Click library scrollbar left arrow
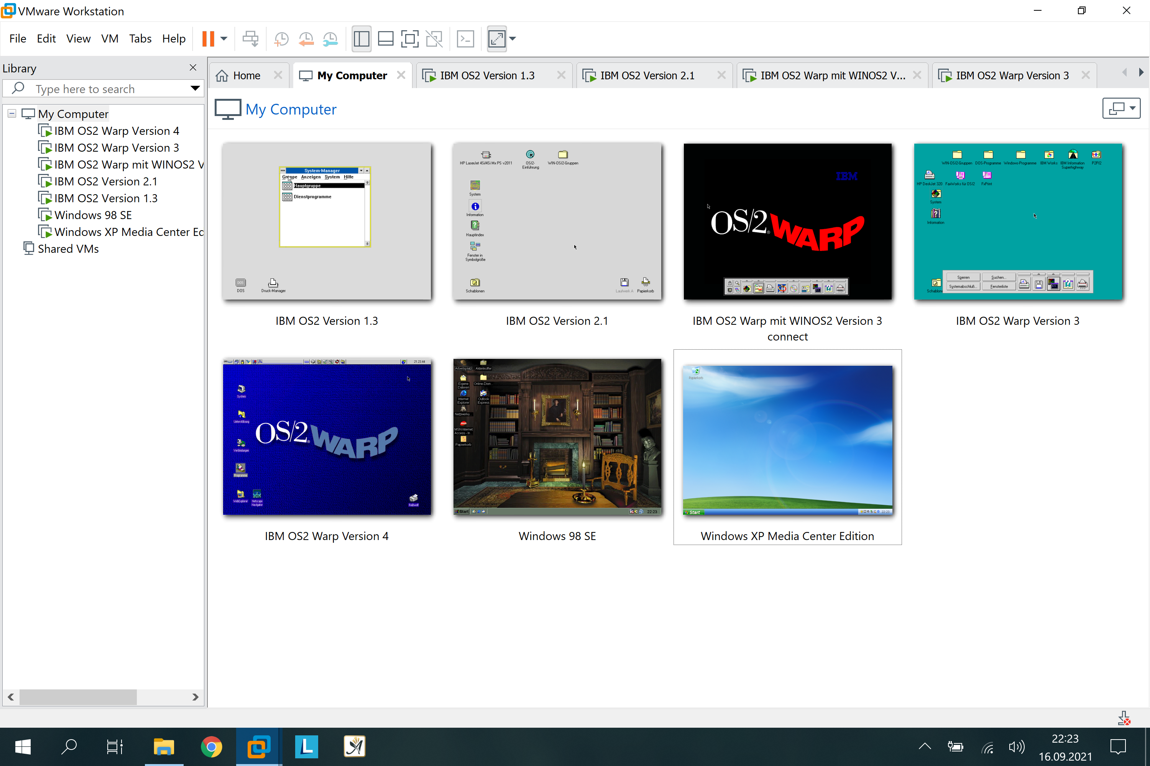 11,697
